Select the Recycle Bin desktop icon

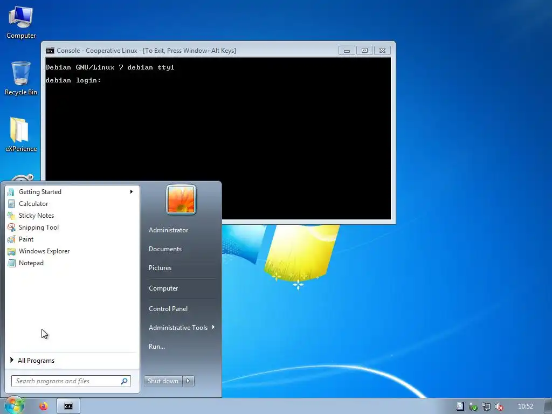[x=21, y=78]
